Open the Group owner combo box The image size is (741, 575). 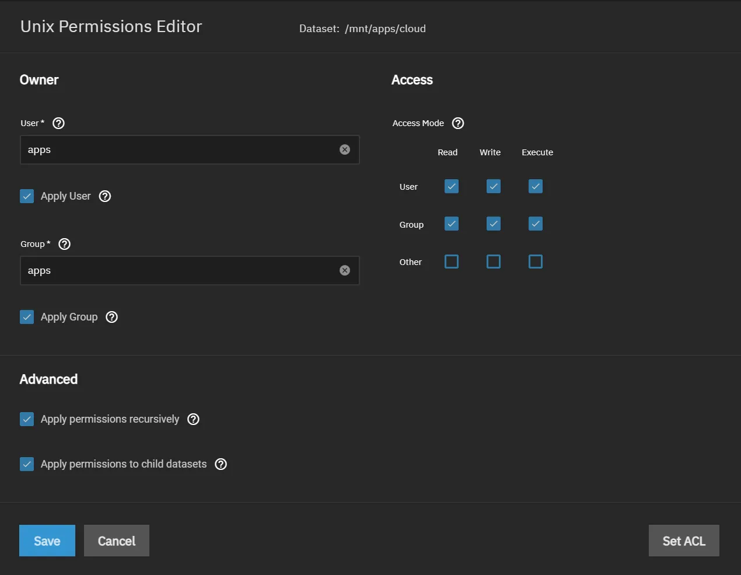178,271
